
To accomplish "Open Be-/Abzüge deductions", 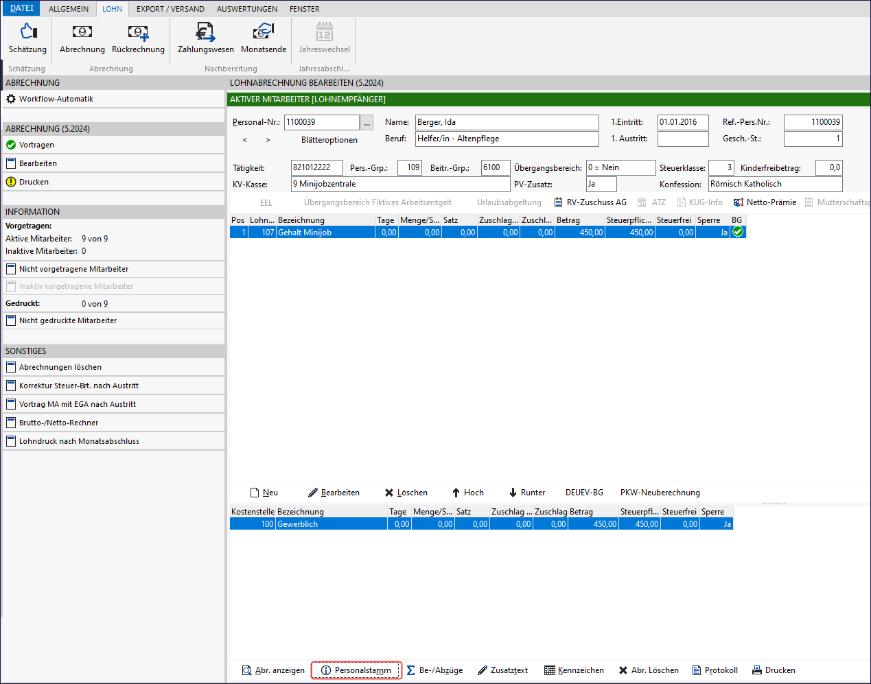I will [x=434, y=670].
